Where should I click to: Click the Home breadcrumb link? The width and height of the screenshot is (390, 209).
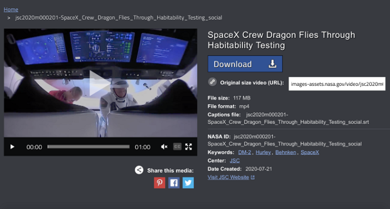11,9
